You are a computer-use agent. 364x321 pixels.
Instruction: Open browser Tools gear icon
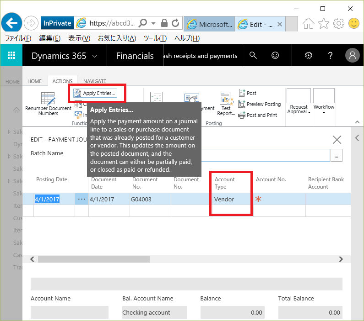pos(339,23)
